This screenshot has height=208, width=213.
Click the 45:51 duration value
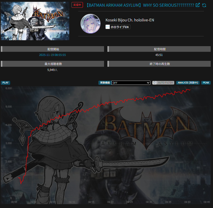(159, 55)
